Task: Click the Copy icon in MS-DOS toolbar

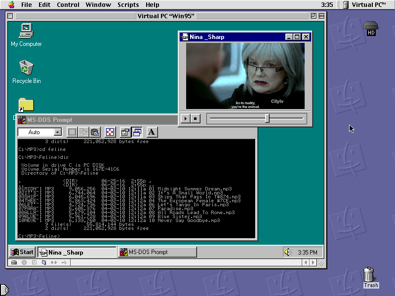Action: pos(83,132)
